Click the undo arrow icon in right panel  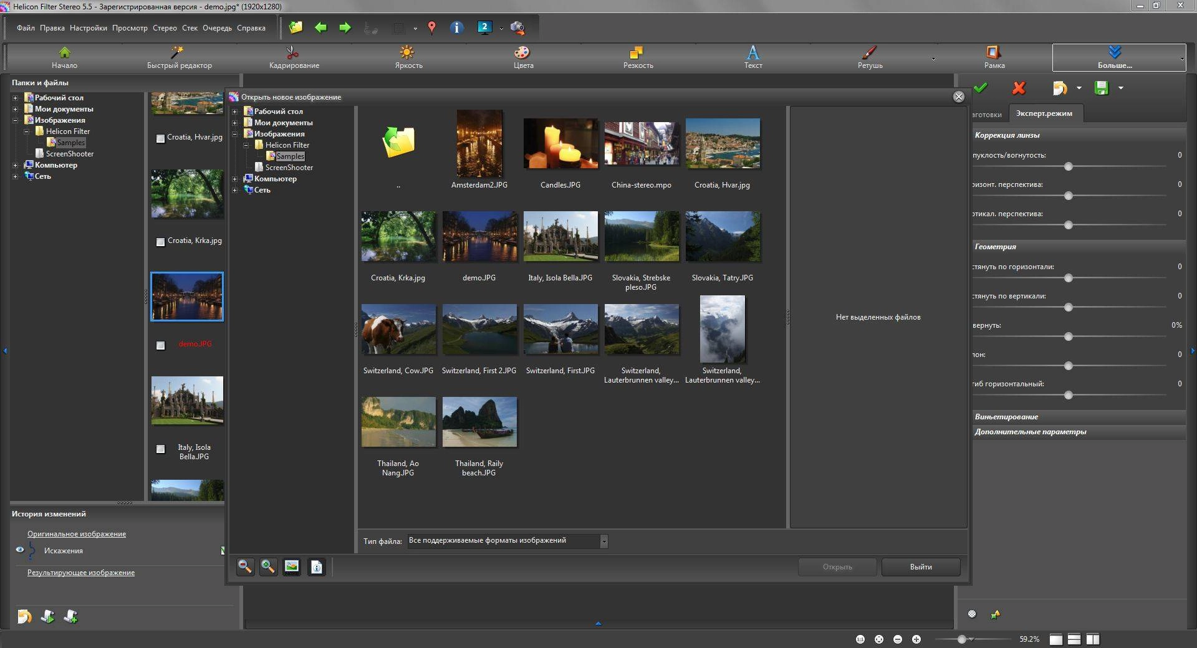[1059, 88]
